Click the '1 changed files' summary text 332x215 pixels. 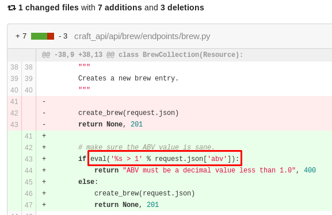point(48,7)
